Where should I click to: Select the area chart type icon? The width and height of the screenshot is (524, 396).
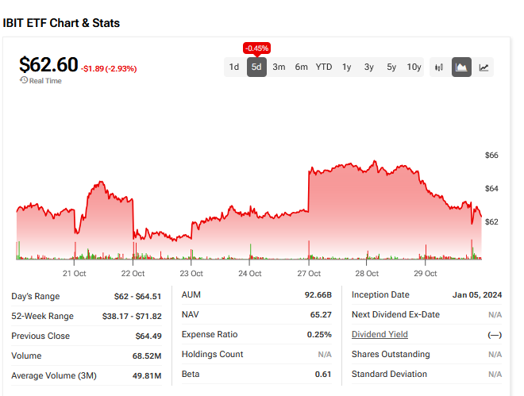(461, 67)
